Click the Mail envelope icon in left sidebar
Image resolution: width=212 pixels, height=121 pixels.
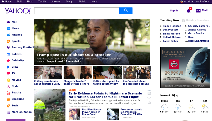pyautogui.click(x=8, y=22)
